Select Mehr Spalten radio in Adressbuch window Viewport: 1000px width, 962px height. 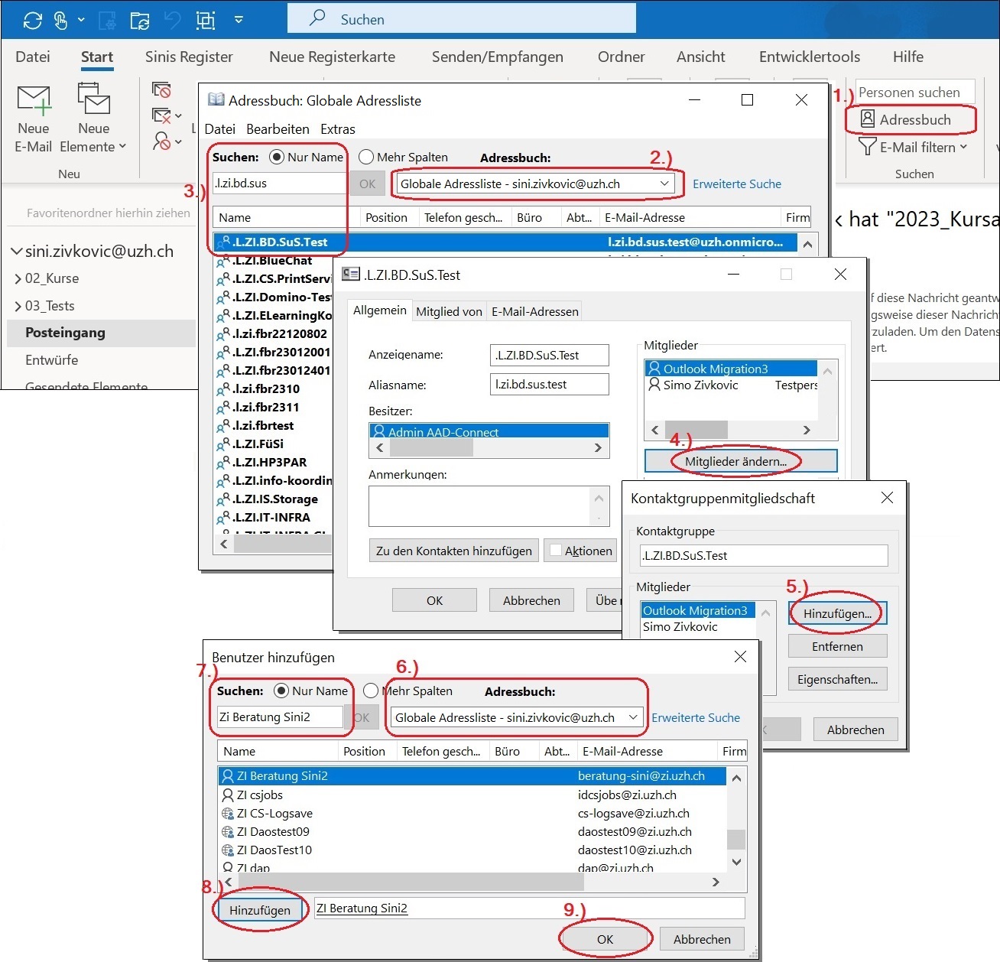click(366, 157)
